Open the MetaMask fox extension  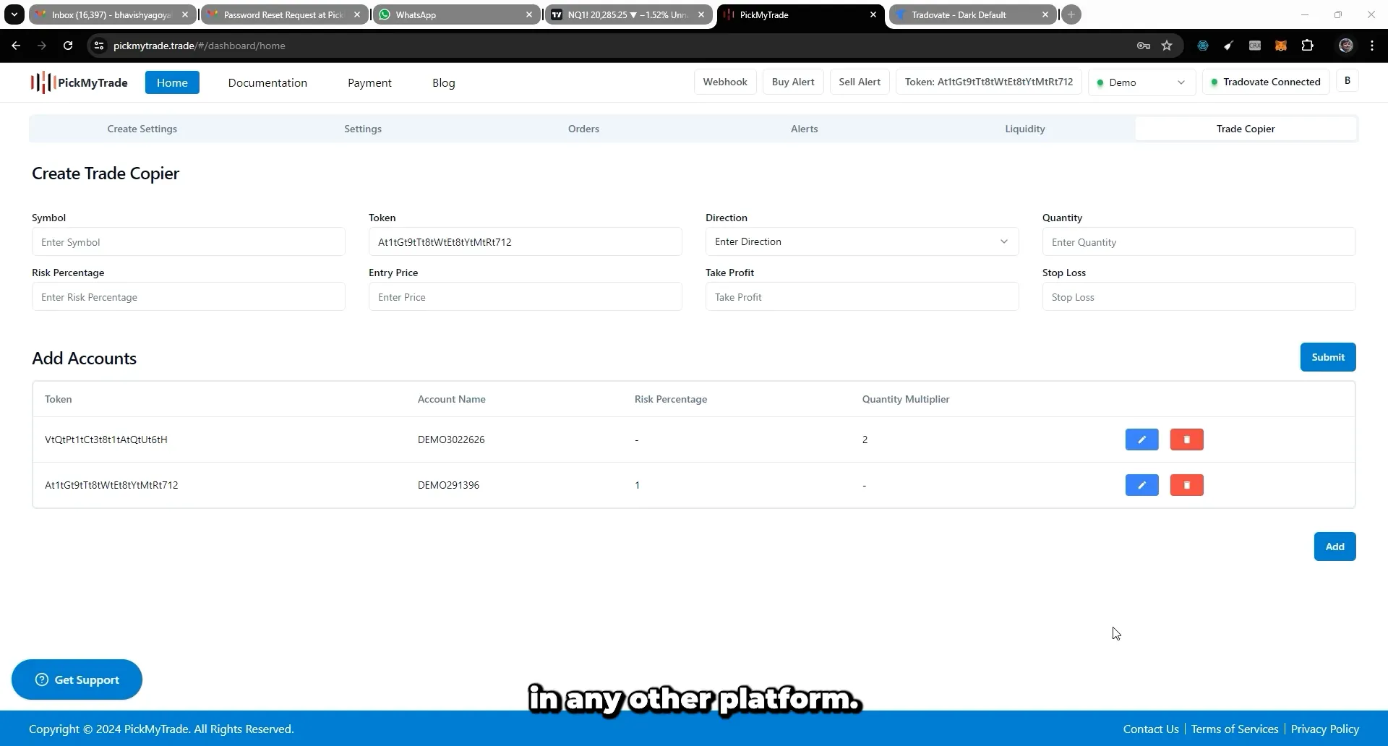coord(1280,46)
